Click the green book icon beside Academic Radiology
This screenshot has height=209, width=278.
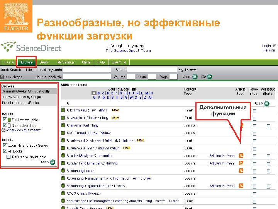click(63, 125)
